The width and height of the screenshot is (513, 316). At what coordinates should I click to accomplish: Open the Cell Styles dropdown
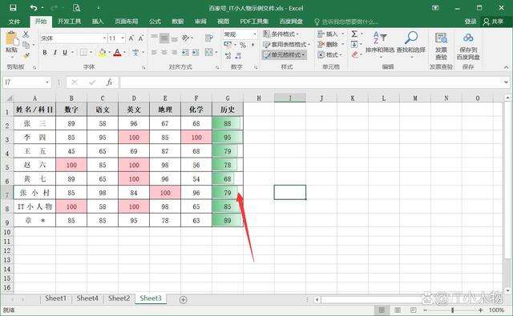click(x=285, y=55)
